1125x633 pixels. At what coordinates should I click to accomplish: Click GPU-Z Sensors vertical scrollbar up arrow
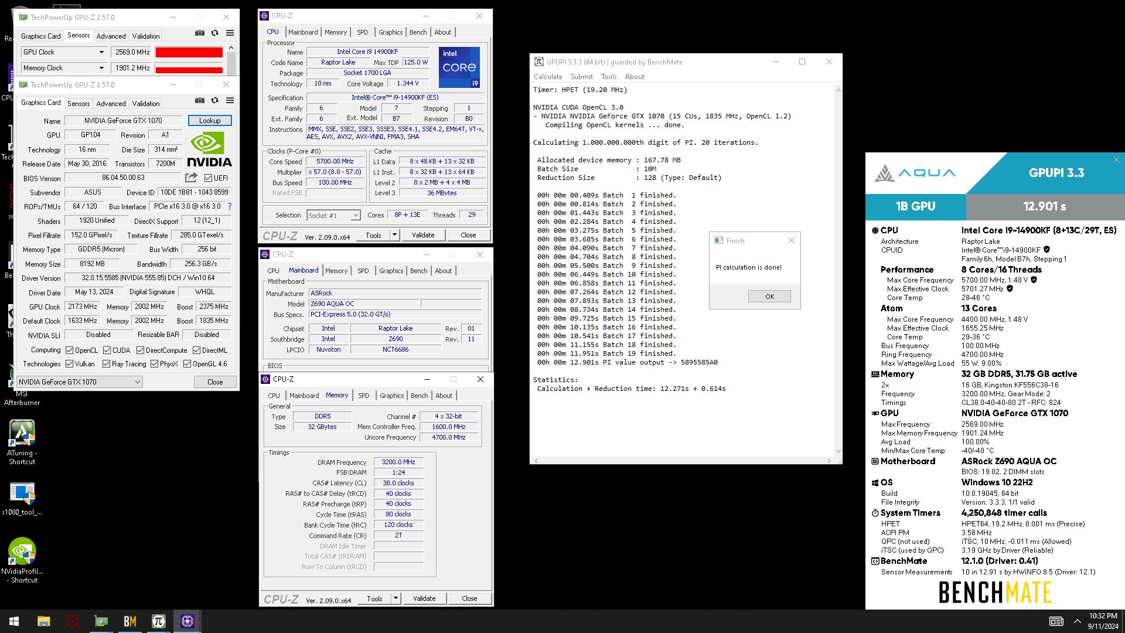pos(231,47)
